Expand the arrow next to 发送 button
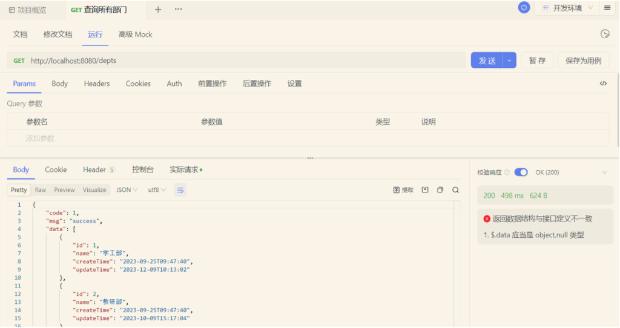This screenshot has width=620, height=328. click(510, 61)
